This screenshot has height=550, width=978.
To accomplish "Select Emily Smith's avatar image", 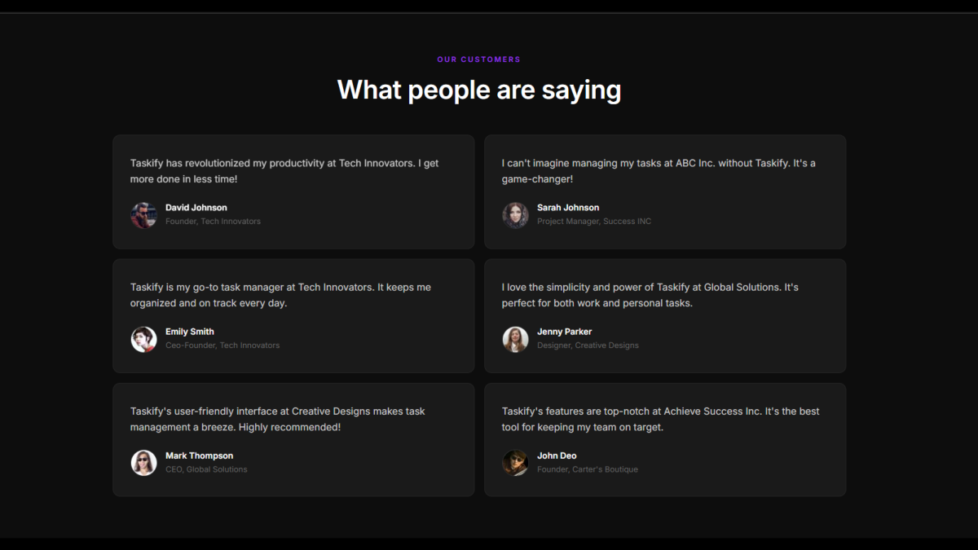I will [x=143, y=339].
